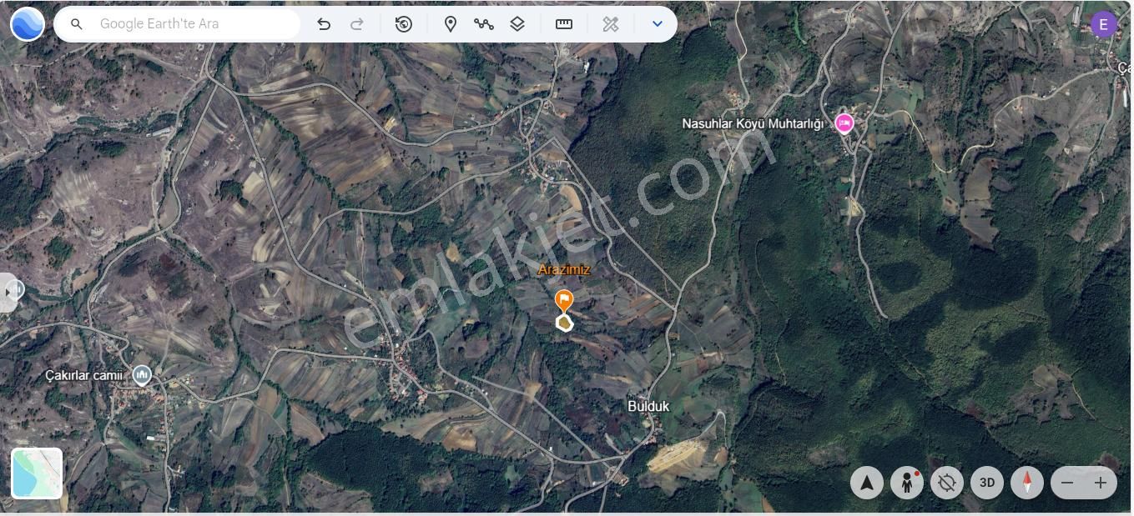Open the Historical imagery tool
The width and height of the screenshot is (1134, 516).
(404, 23)
